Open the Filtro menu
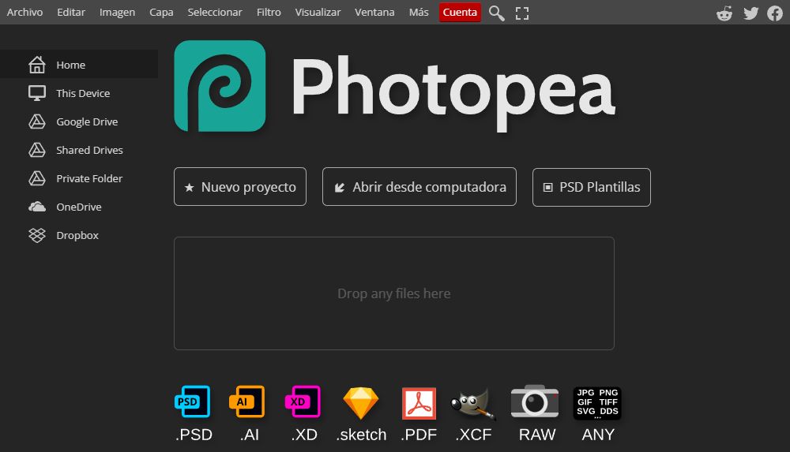This screenshot has height=452, width=790. pos(269,12)
